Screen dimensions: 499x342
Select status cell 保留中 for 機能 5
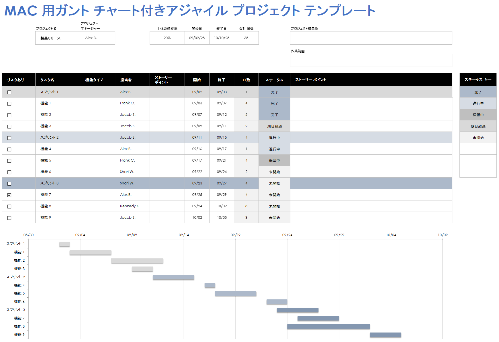click(x=274, y=160)
